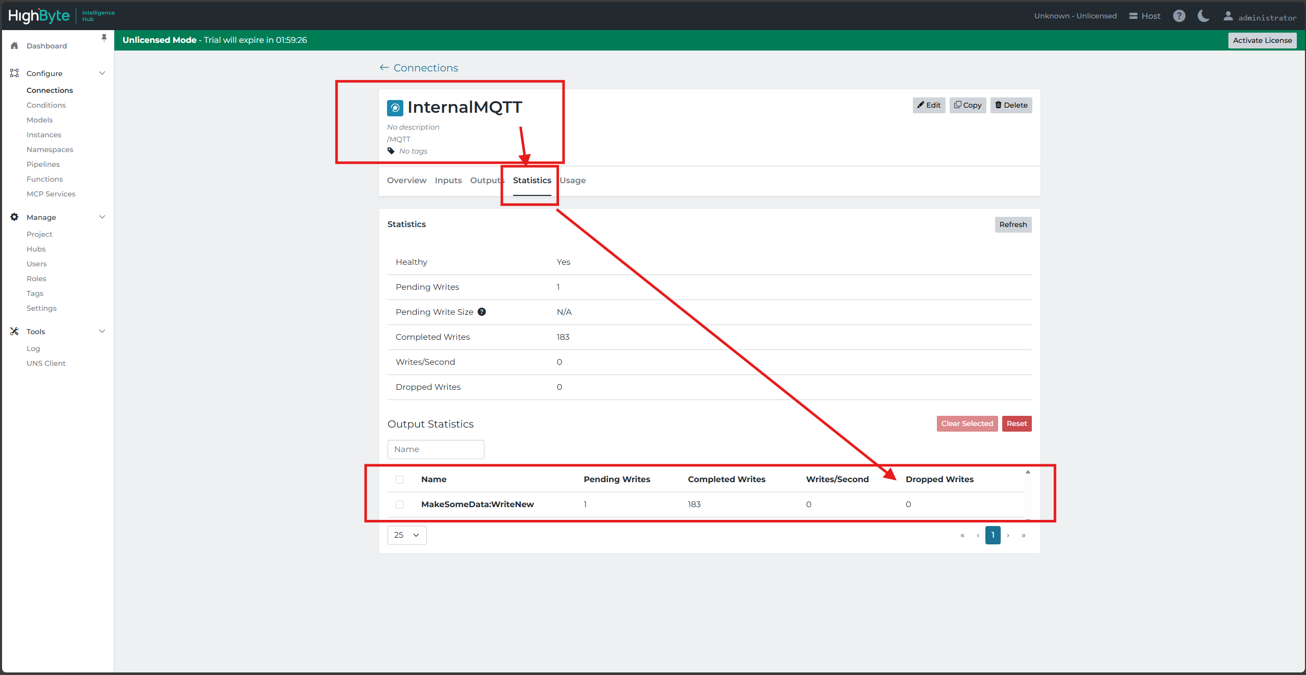Switch to the Usage tab
The width and height of the screenshot is (1306, 675).
[x=573, y=181]
